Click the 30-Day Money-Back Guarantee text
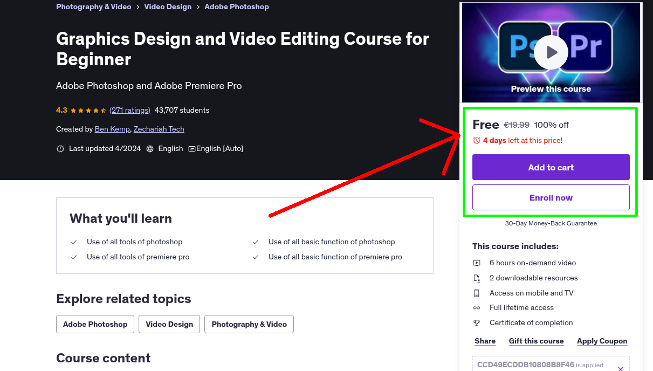This screenshot has height=371, width=653. tap(551, 223)
